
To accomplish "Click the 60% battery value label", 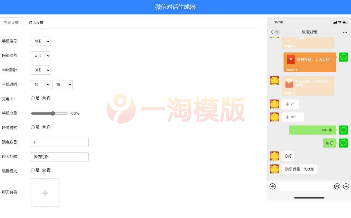I will (x=75, y=113).
